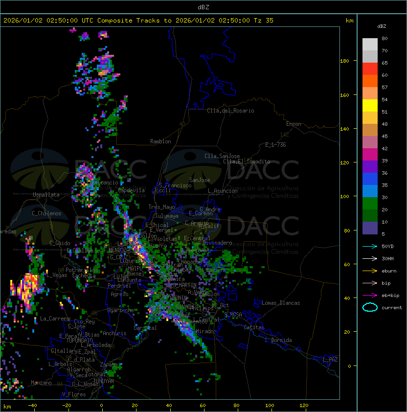Pick the magenta 42 dBZ legend swatch
The height and width of the screenshot is (412, 407).
pyautogui.click(x=370, y=155)
